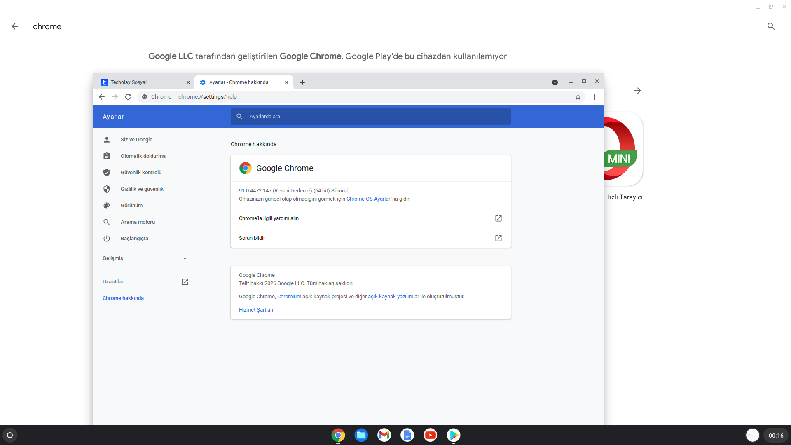
Task: Show next screenshot with the right arrow
Action: coord(637,91)
